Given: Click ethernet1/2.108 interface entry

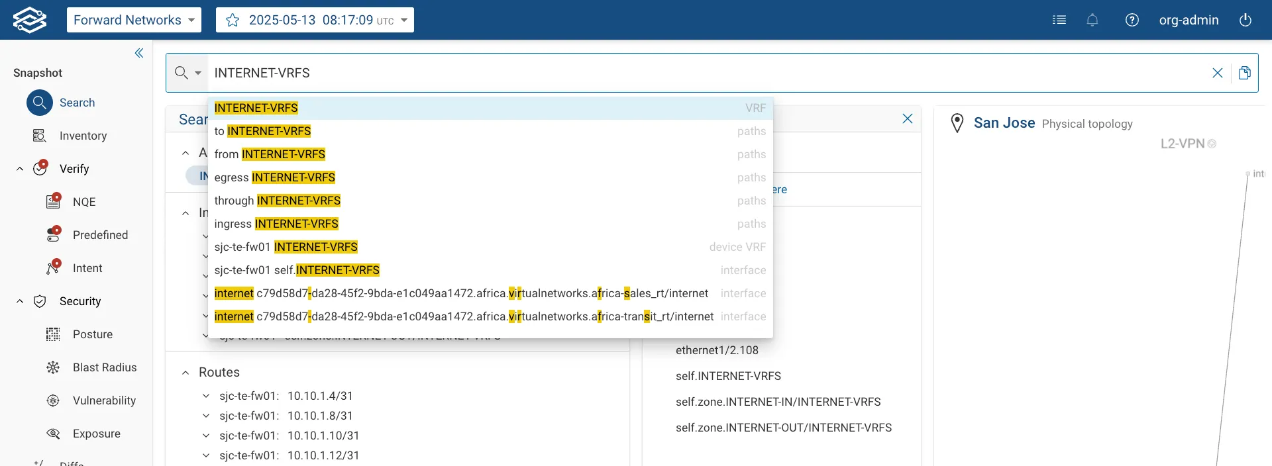Looking at the screenshot, I should (717, 350).
